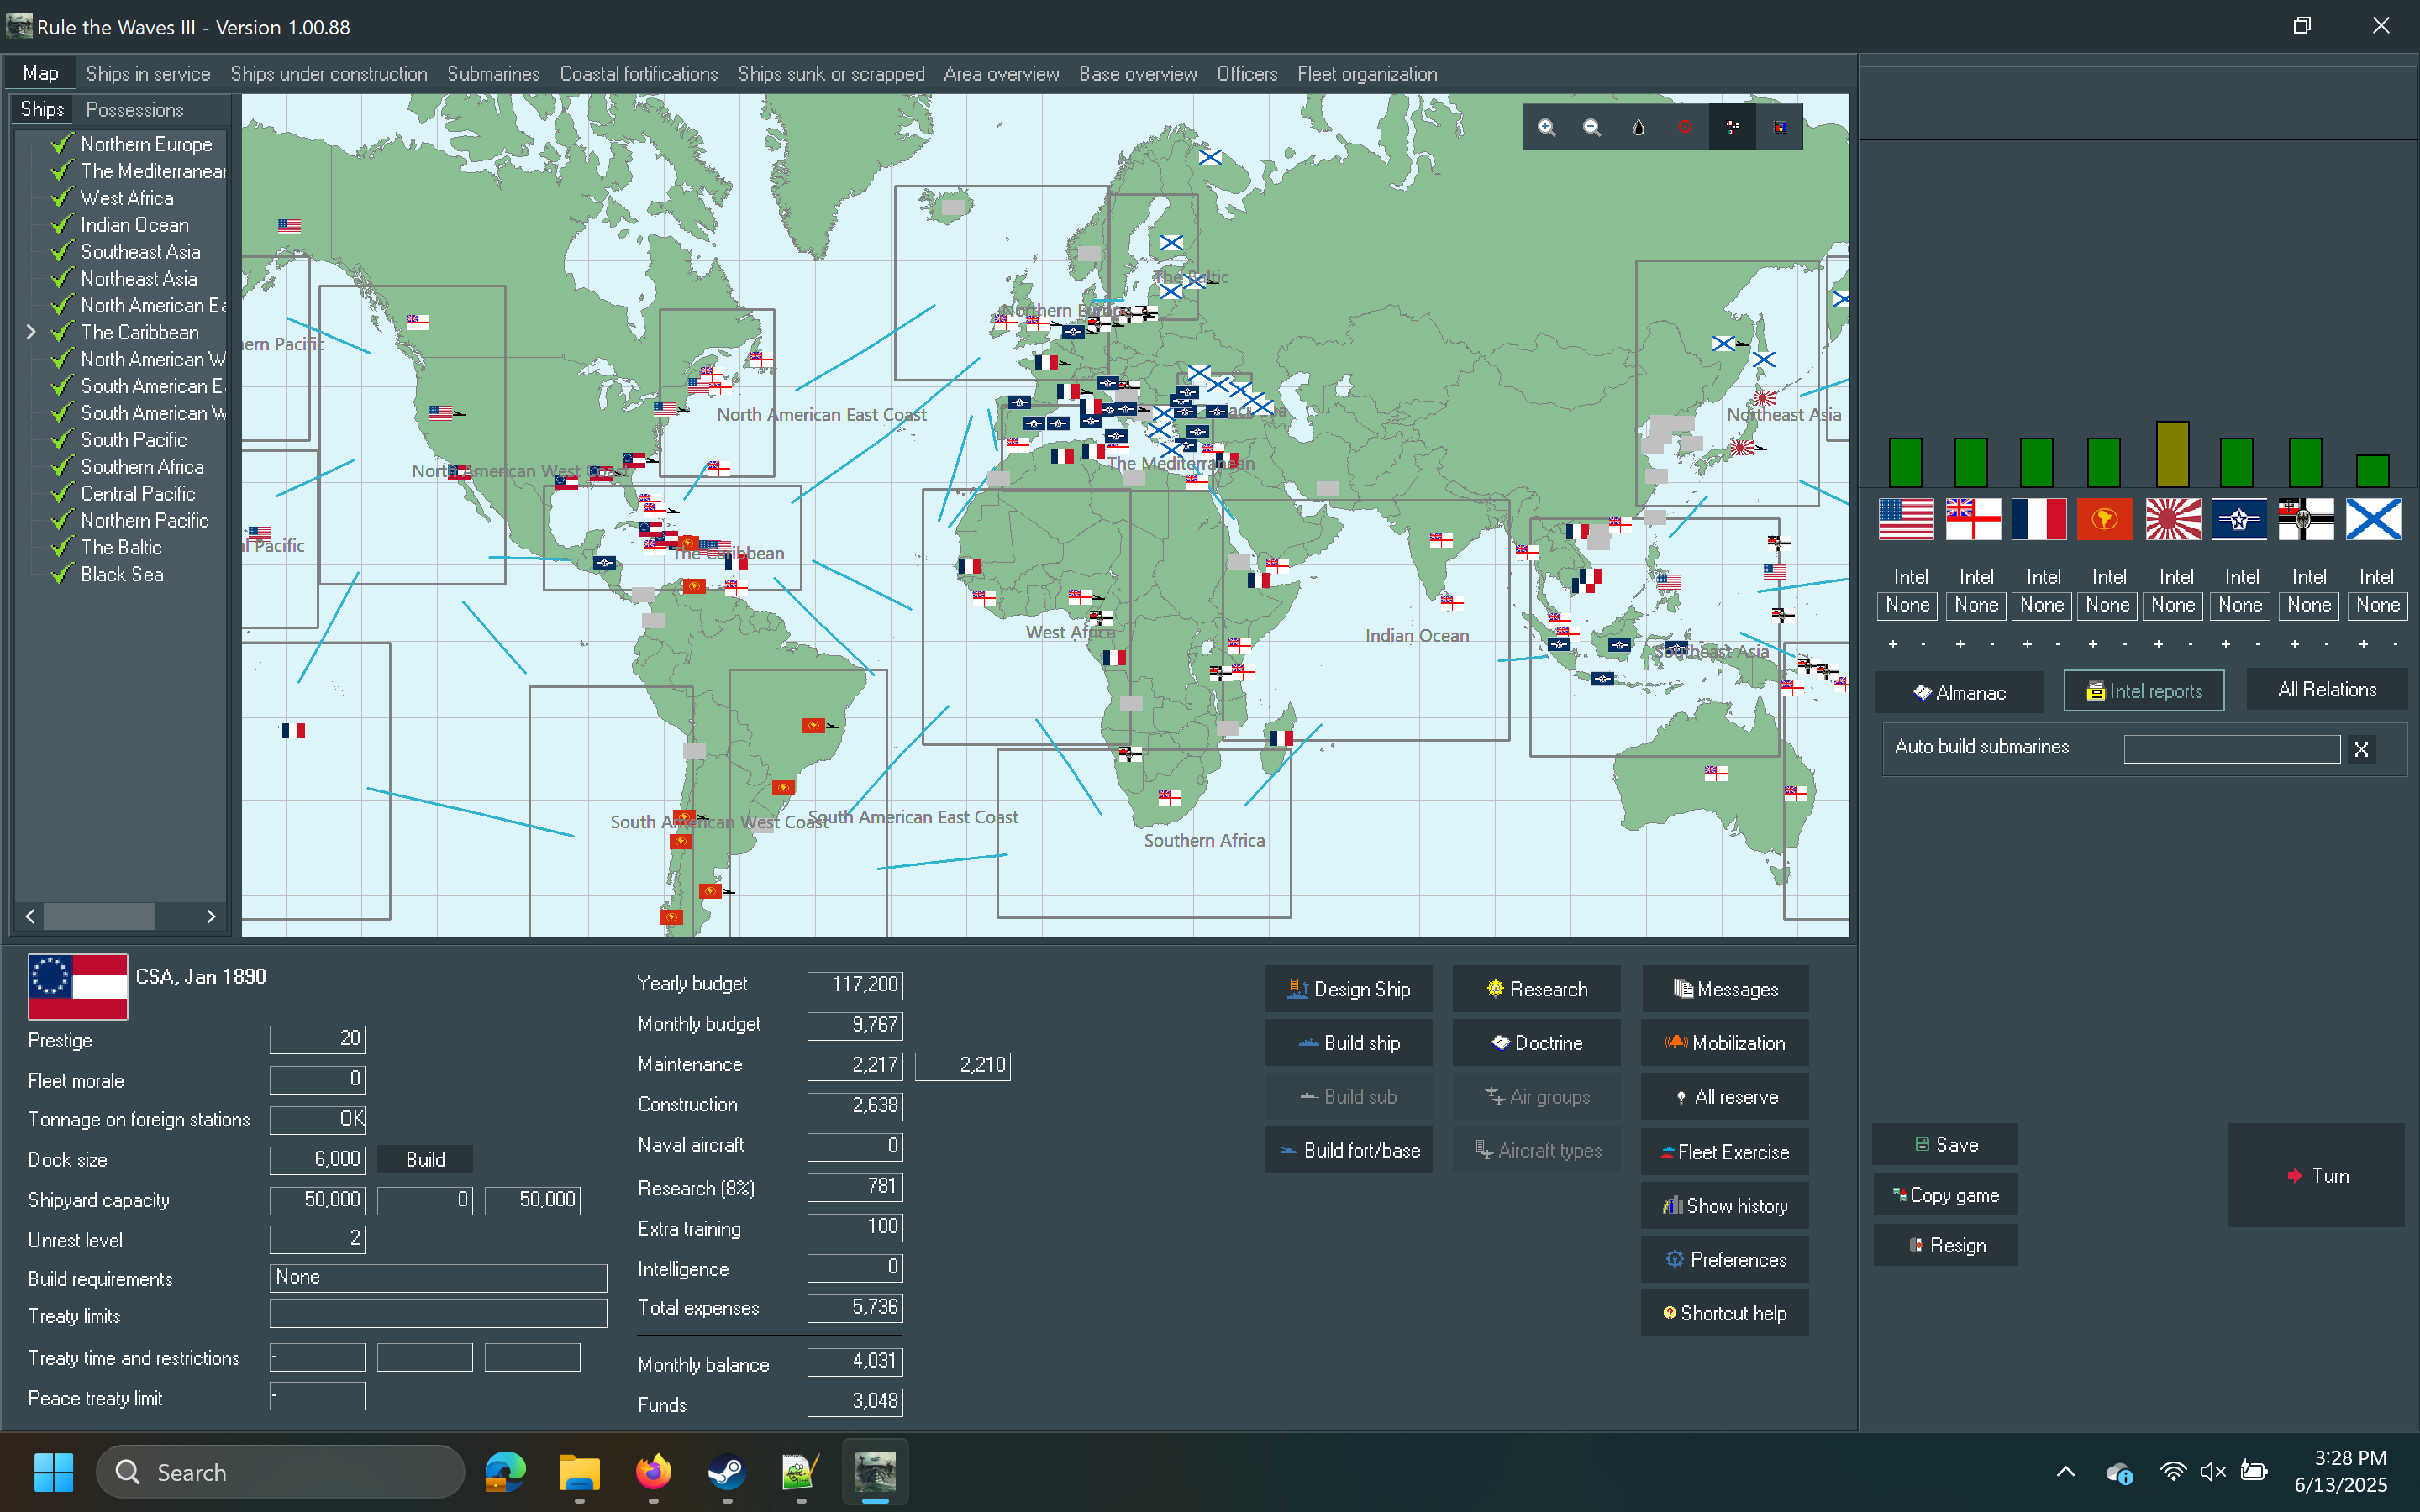
Task: Click the short green Russia tension bar
Action: pyautogui.click(x=2372, y=471)
